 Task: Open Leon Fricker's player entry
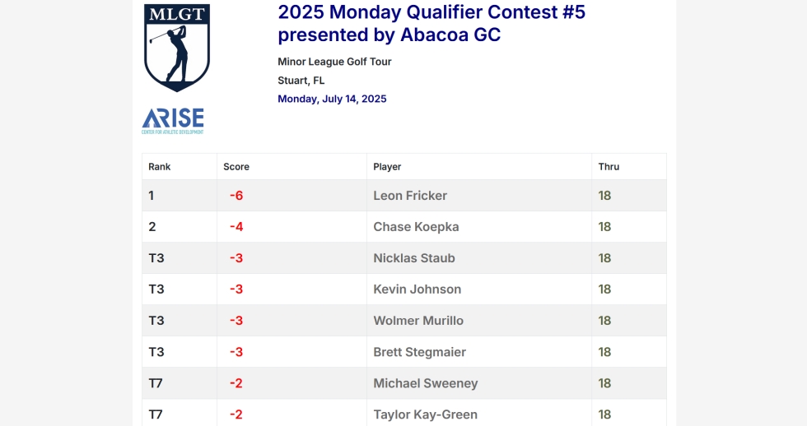[410, 196]
